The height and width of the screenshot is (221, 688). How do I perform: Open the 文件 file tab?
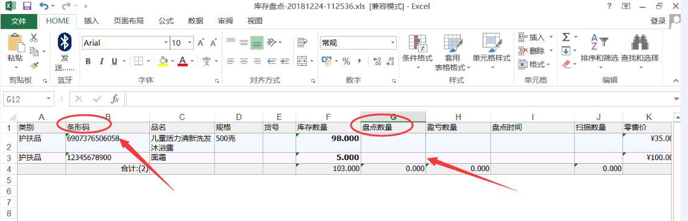point(18,21)
